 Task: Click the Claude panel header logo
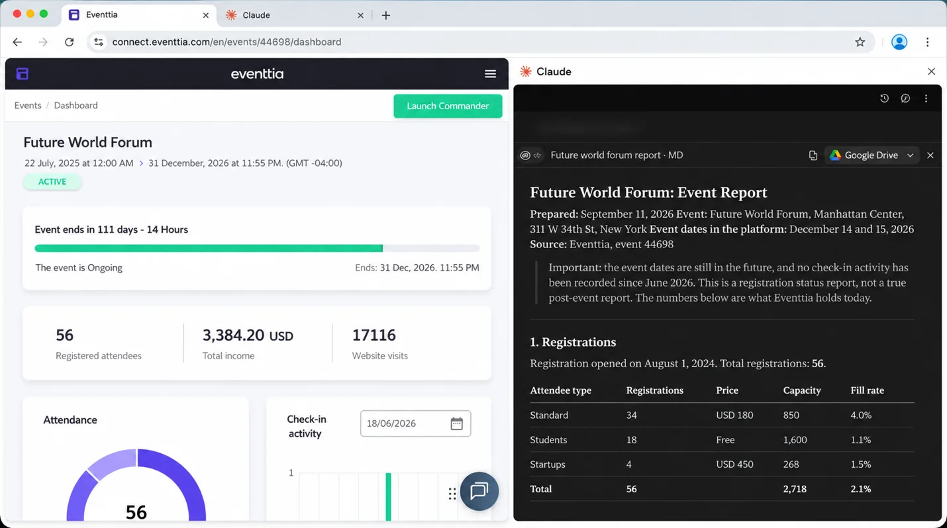click(x=526, y=71)
